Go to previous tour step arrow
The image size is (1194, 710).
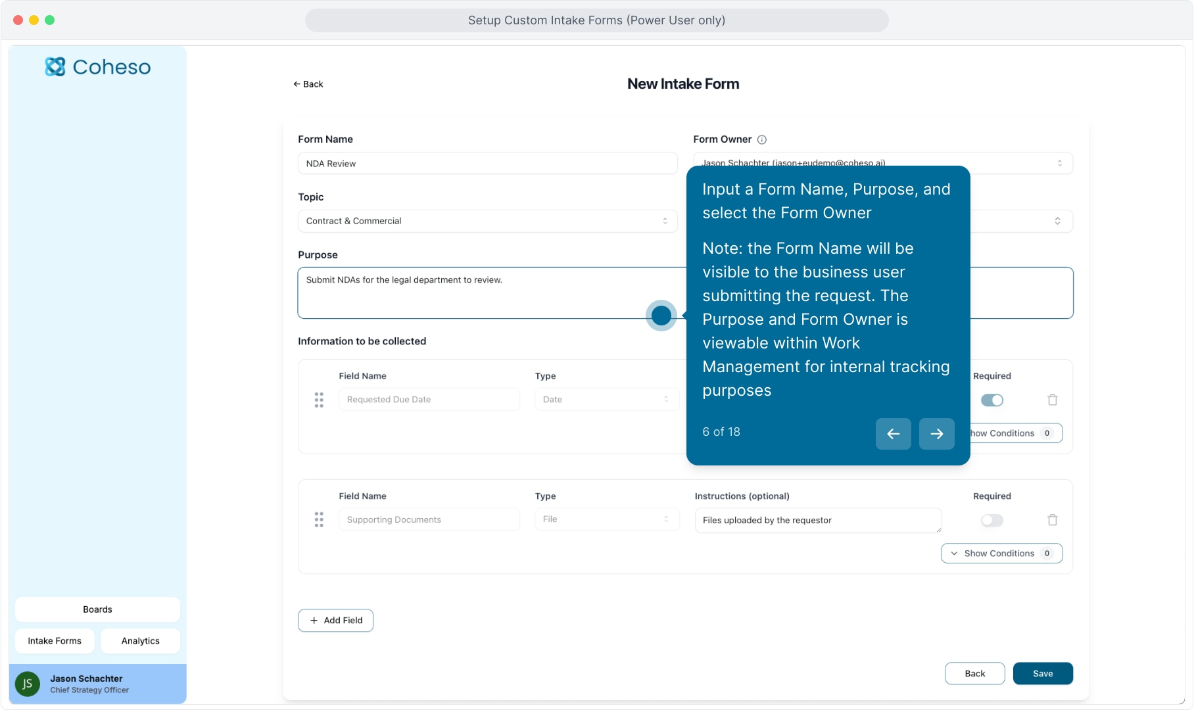pyautogui.click(x=893, y=434)
